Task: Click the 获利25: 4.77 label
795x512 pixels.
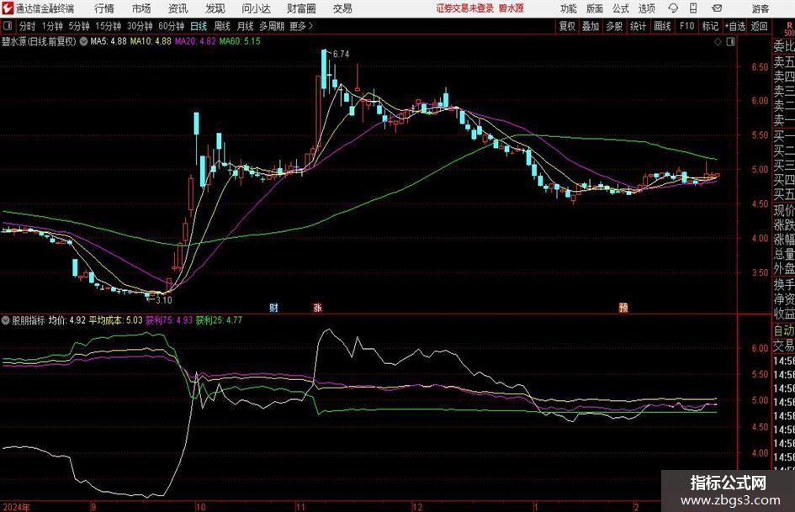Action: (219, 320)
